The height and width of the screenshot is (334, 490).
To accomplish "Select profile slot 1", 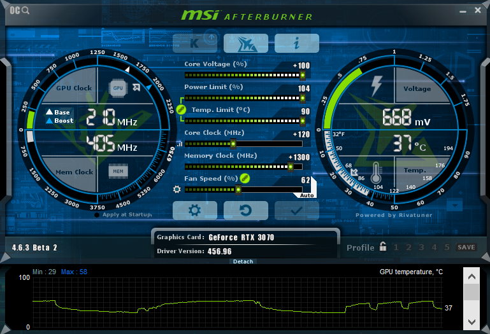I will (396, 247).
